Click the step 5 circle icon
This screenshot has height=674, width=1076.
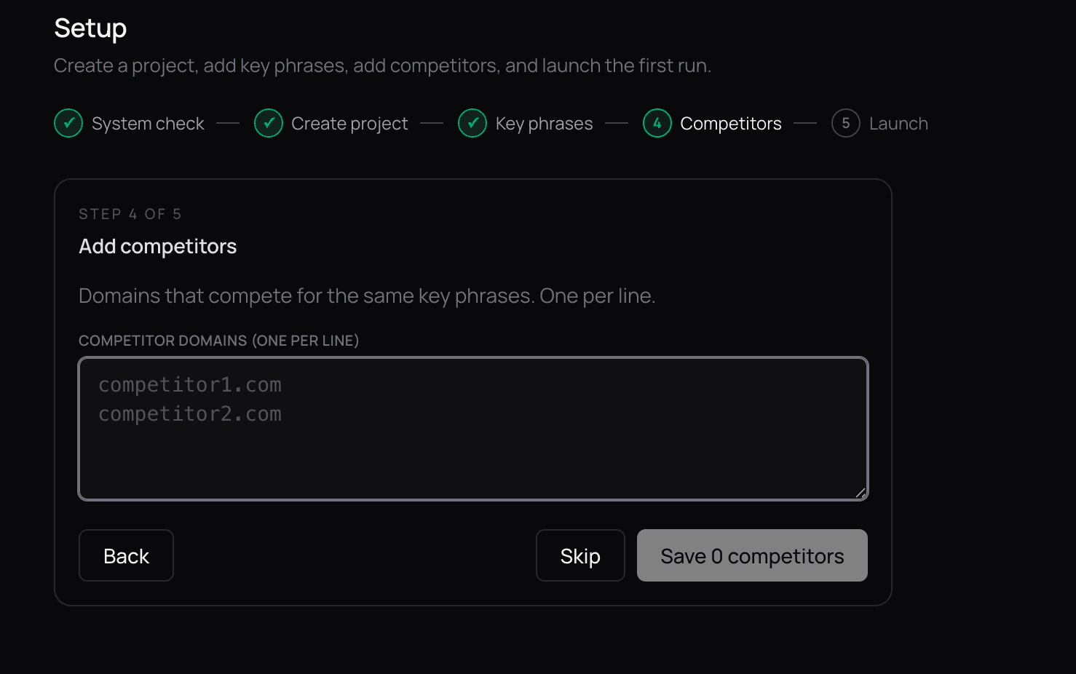[x=846, y=124]
